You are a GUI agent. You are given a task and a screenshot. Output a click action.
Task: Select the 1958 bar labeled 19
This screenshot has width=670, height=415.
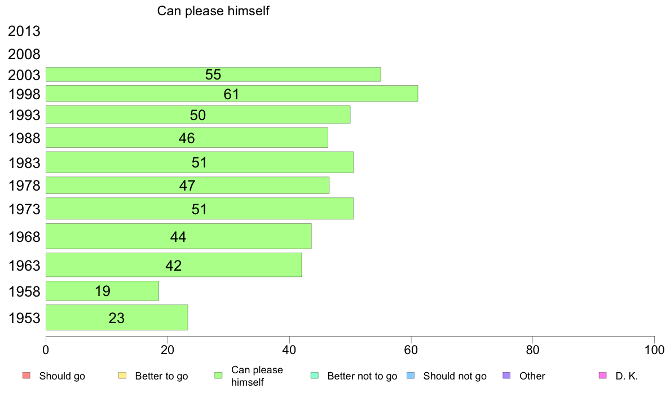point(102,291)
